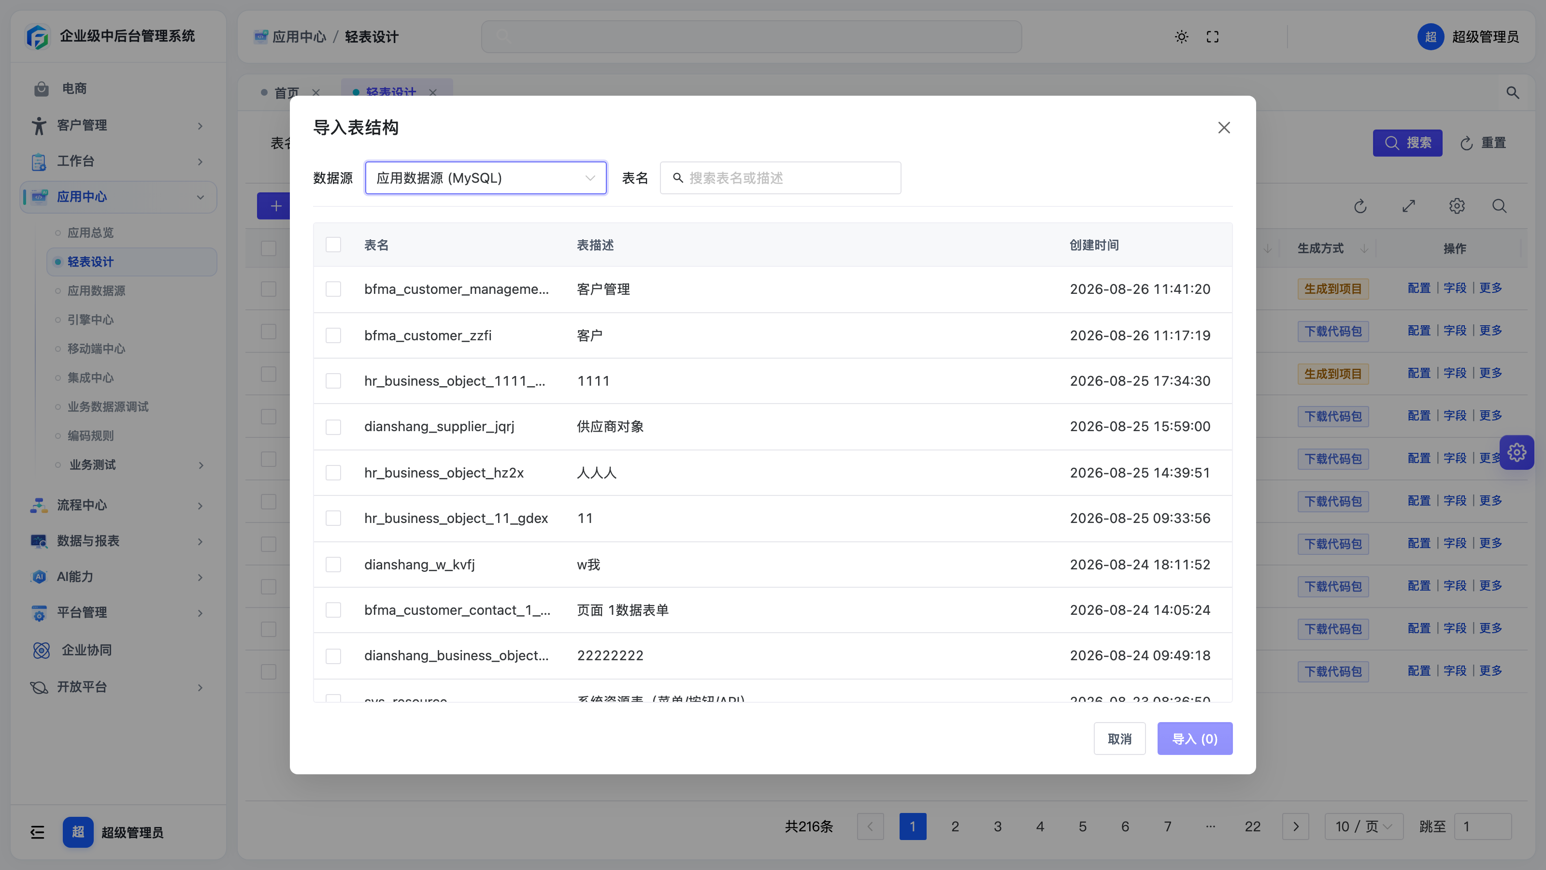The image size is (1546, 870).
Task: Close the 导入表结构 dialog
Action: tap(1224, 127)
